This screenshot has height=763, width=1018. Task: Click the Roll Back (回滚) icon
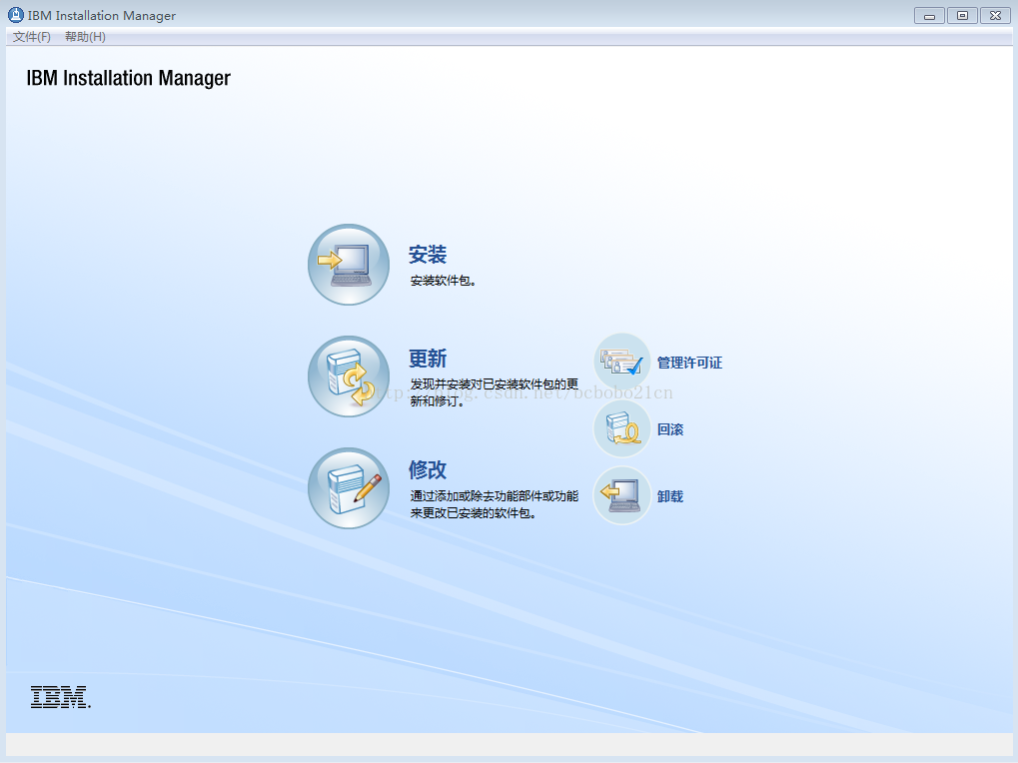tap(622, 428)
